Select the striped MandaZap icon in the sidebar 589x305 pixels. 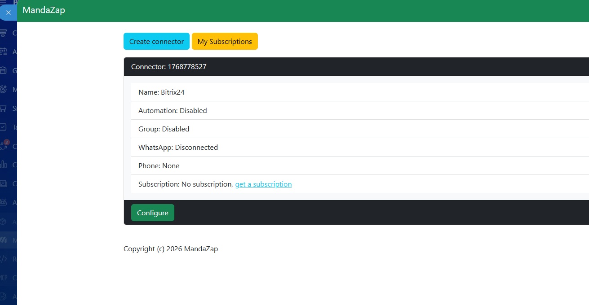pos(4,240)
